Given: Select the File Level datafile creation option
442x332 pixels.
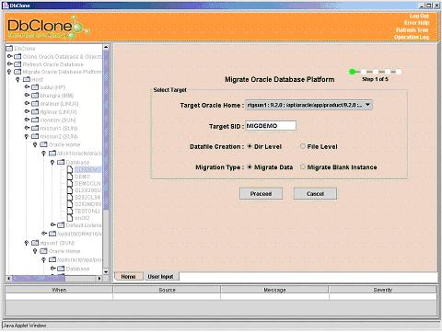Looking at the screenshot, I should point(303,146).
